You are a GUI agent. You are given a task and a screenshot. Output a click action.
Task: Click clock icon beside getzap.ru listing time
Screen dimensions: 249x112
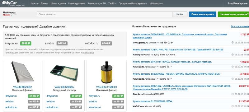point(233,43)
